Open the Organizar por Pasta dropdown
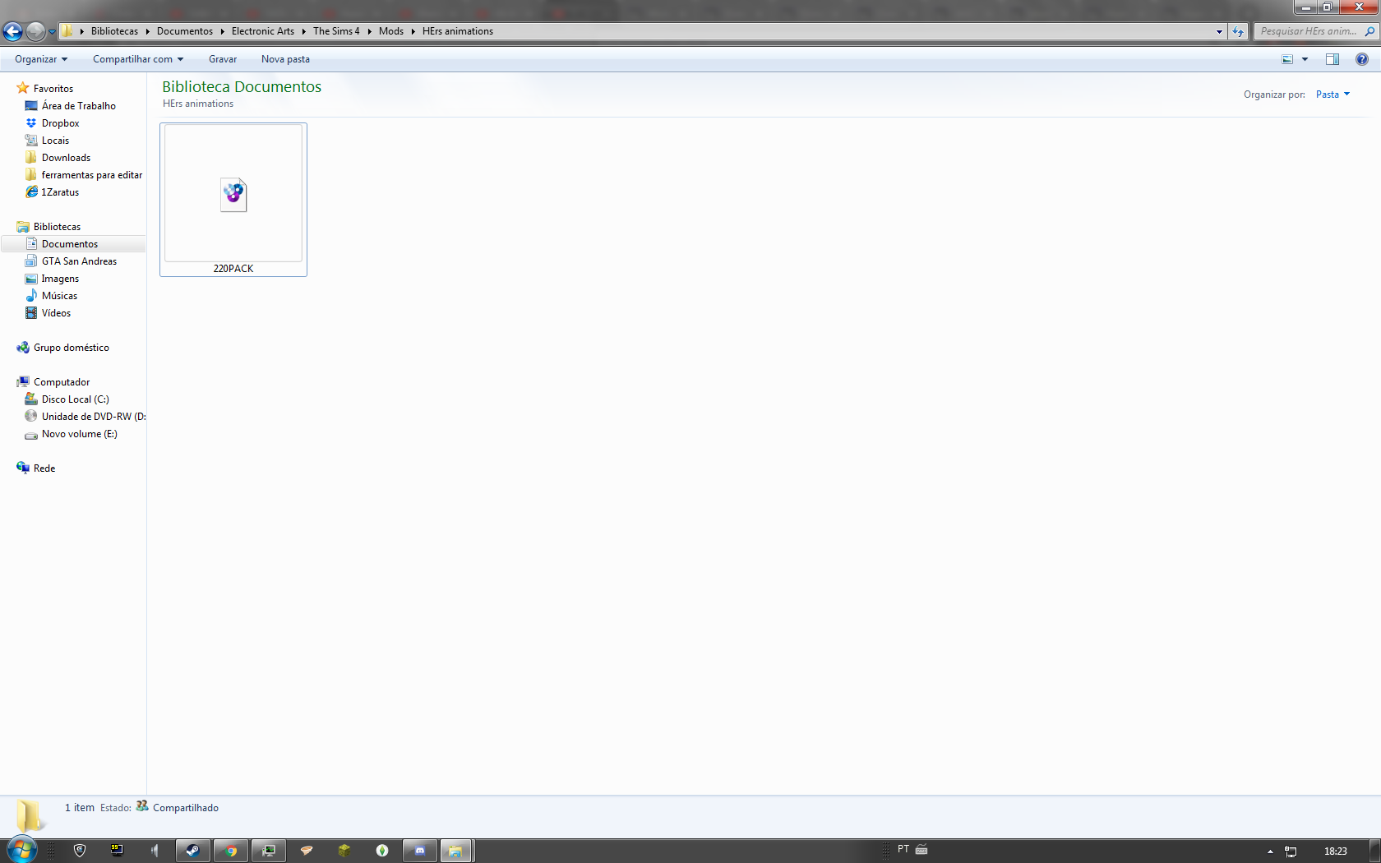Screen dimensions: 1381x863 (1333, 95)
